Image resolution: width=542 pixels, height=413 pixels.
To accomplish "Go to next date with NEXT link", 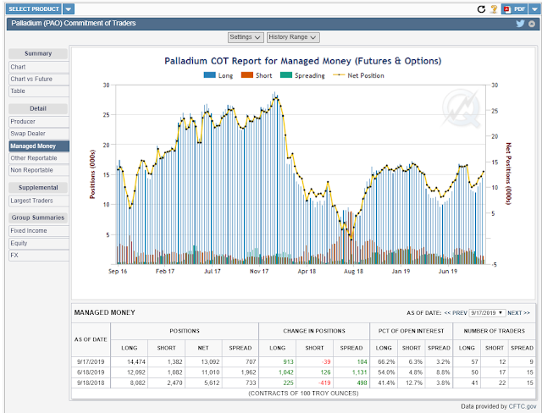I will 518,313.
